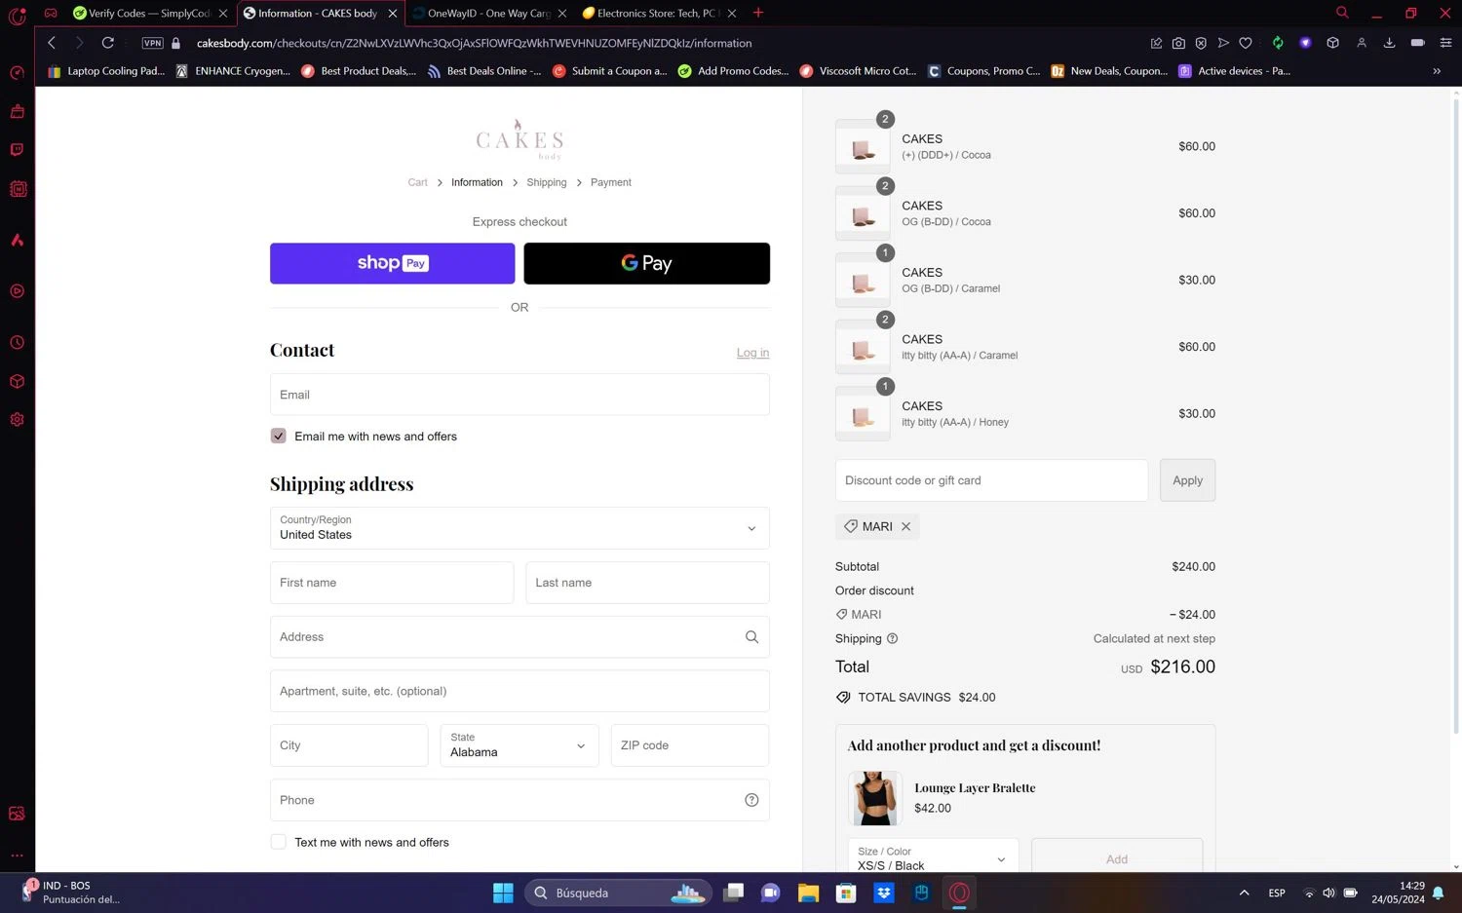Click Discount code or gift card field

coord(991,480)
